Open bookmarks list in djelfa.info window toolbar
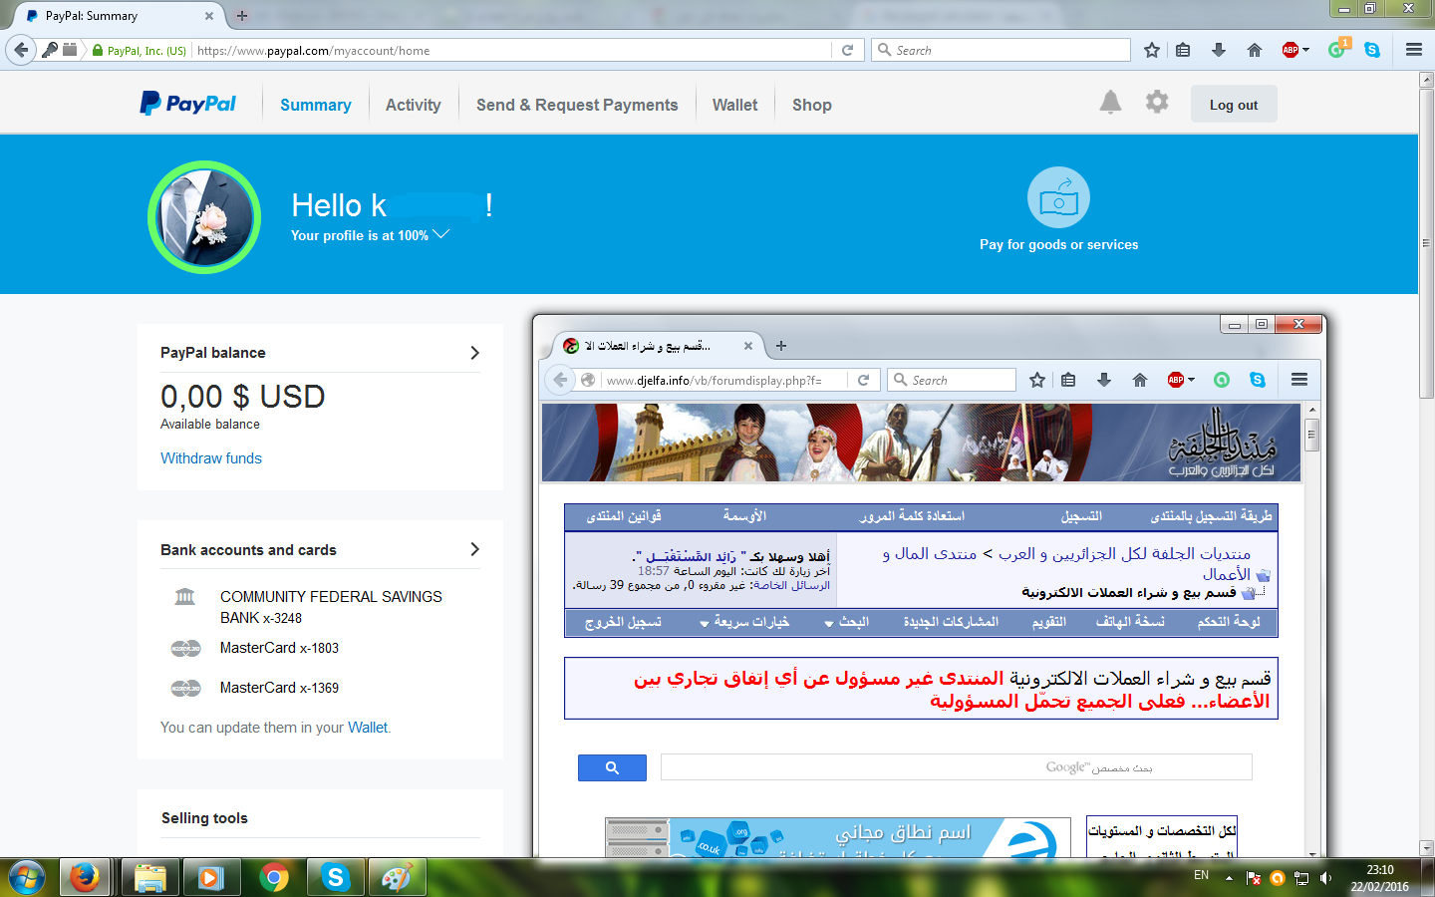This screenshot has width=1435, height=897. (1068, 380)
